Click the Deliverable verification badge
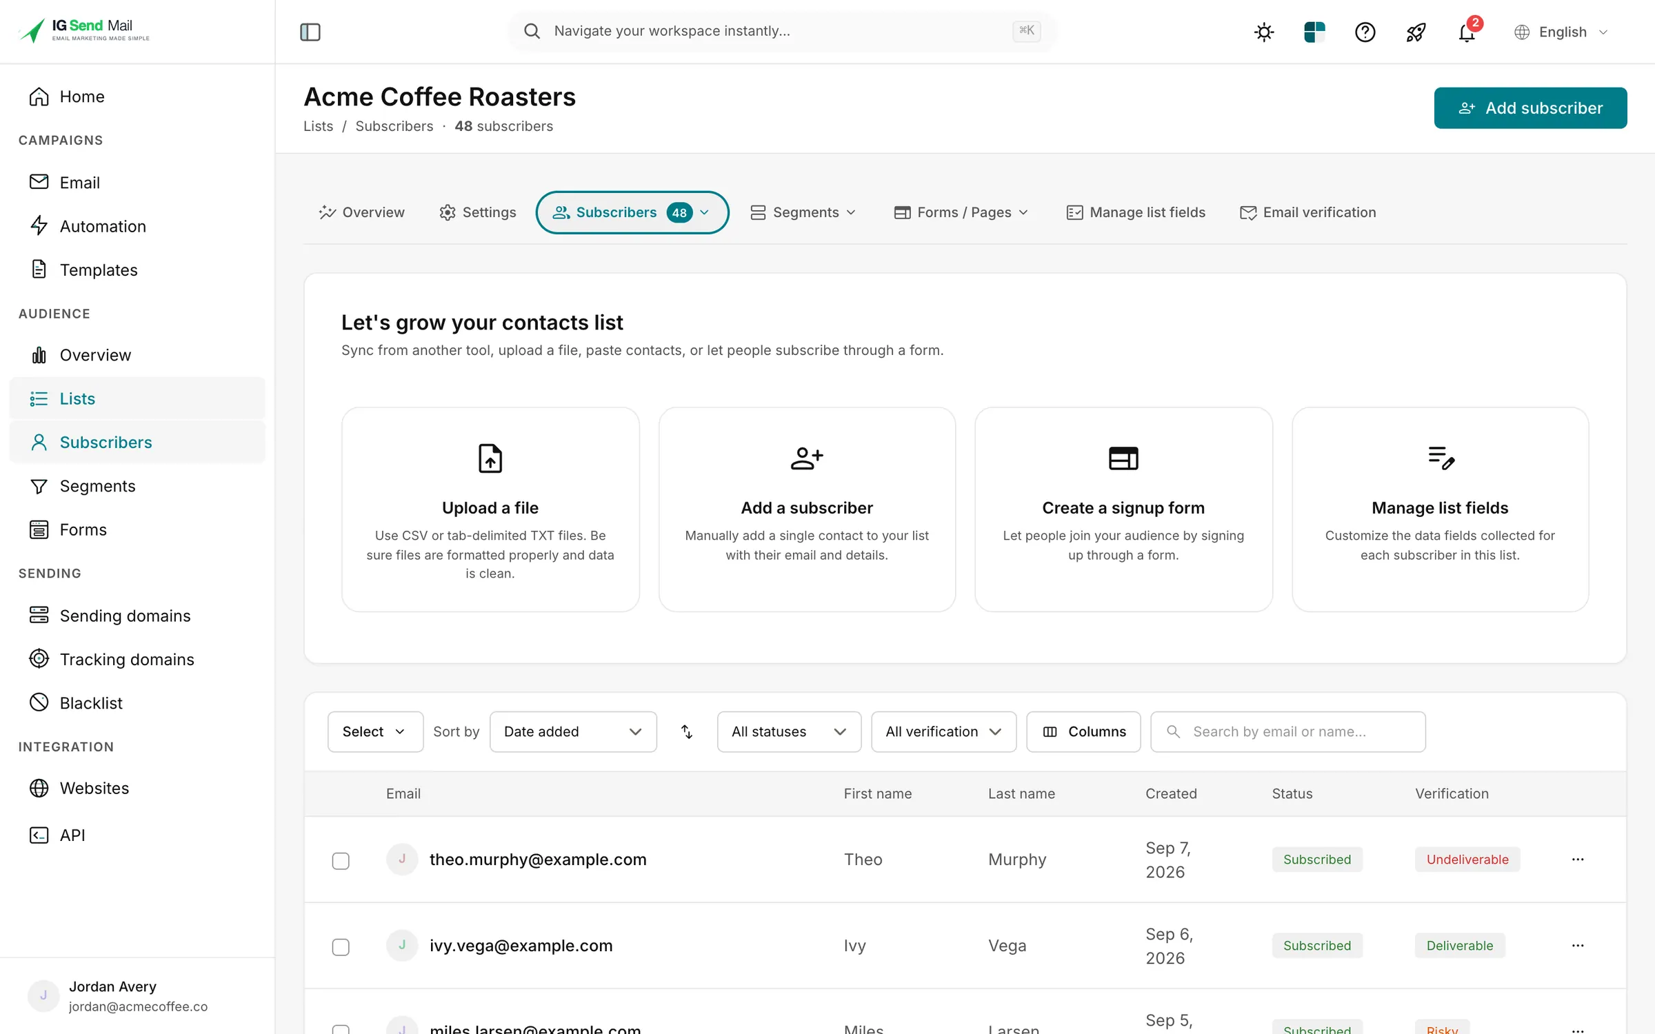 (x=1460, y=946)
